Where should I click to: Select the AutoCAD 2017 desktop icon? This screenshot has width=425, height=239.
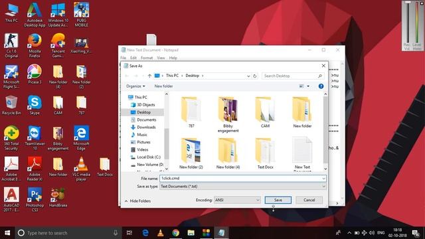point(11,200)
